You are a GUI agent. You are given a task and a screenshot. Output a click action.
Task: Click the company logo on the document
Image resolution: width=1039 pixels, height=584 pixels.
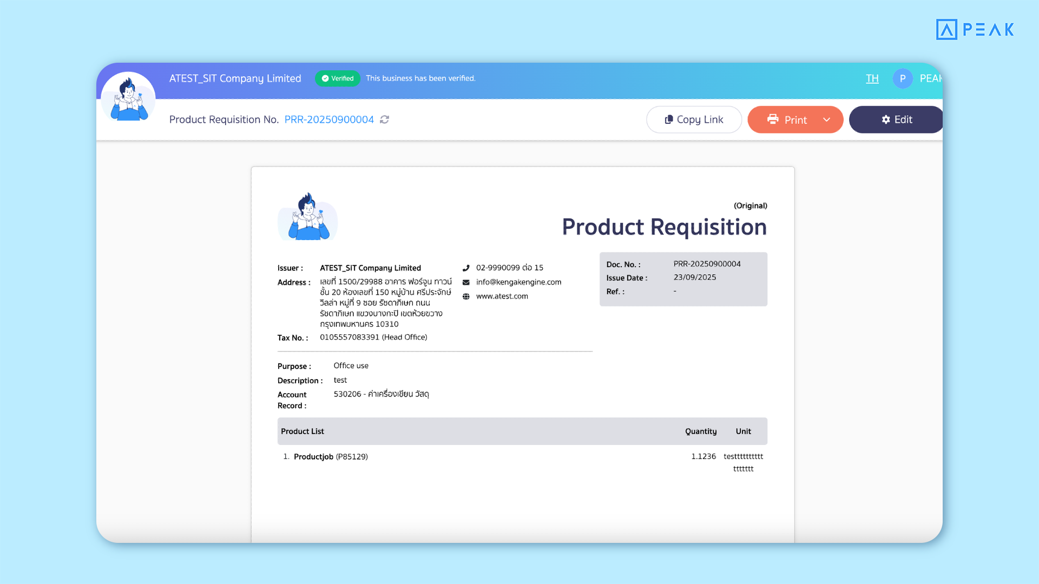307,217
